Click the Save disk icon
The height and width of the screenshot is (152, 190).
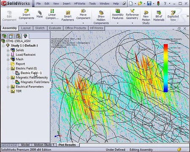pos(149,3)
